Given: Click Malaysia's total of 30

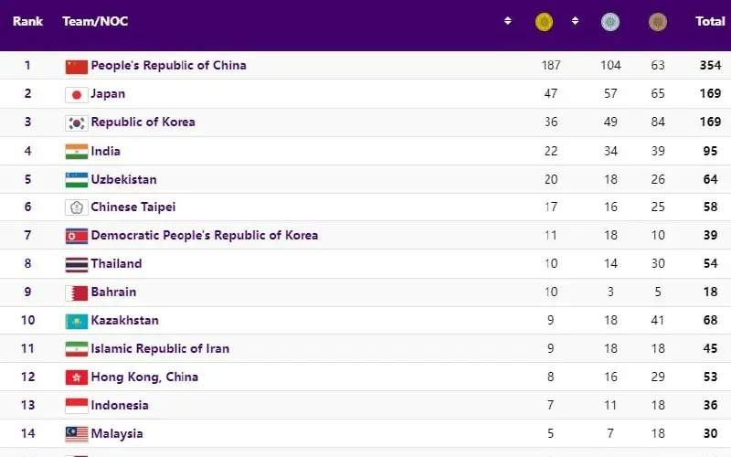Looking at the screenshot, I should [x=710, y=433].
